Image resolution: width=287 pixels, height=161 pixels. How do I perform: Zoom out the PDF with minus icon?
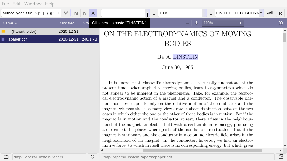187,23
